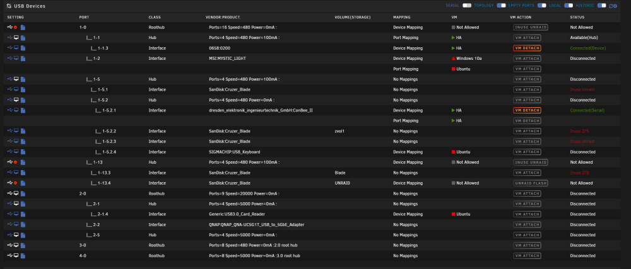This screenshot has width=631, height=269.
Task: Click INUSE UNRAID button in the 1-13 row
Action: point(531,162)
